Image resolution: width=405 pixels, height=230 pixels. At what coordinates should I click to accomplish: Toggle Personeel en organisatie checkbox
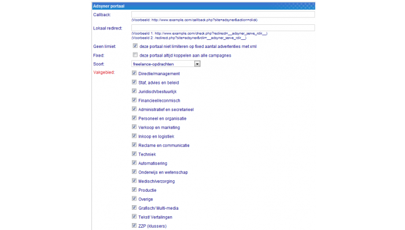pyautogui.click(x=134, y=118)
